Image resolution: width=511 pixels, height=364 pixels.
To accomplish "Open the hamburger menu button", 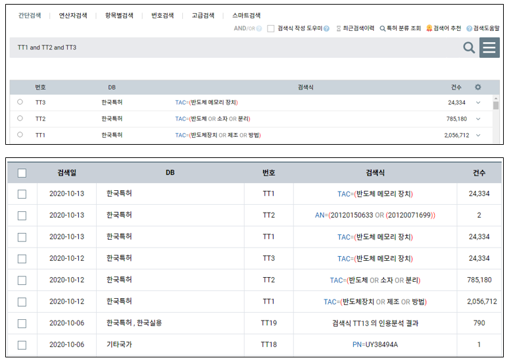I will tap(489, 47).
